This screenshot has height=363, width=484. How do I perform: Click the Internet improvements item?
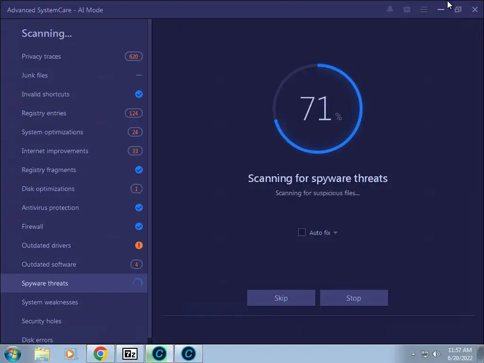click(74, 151)
